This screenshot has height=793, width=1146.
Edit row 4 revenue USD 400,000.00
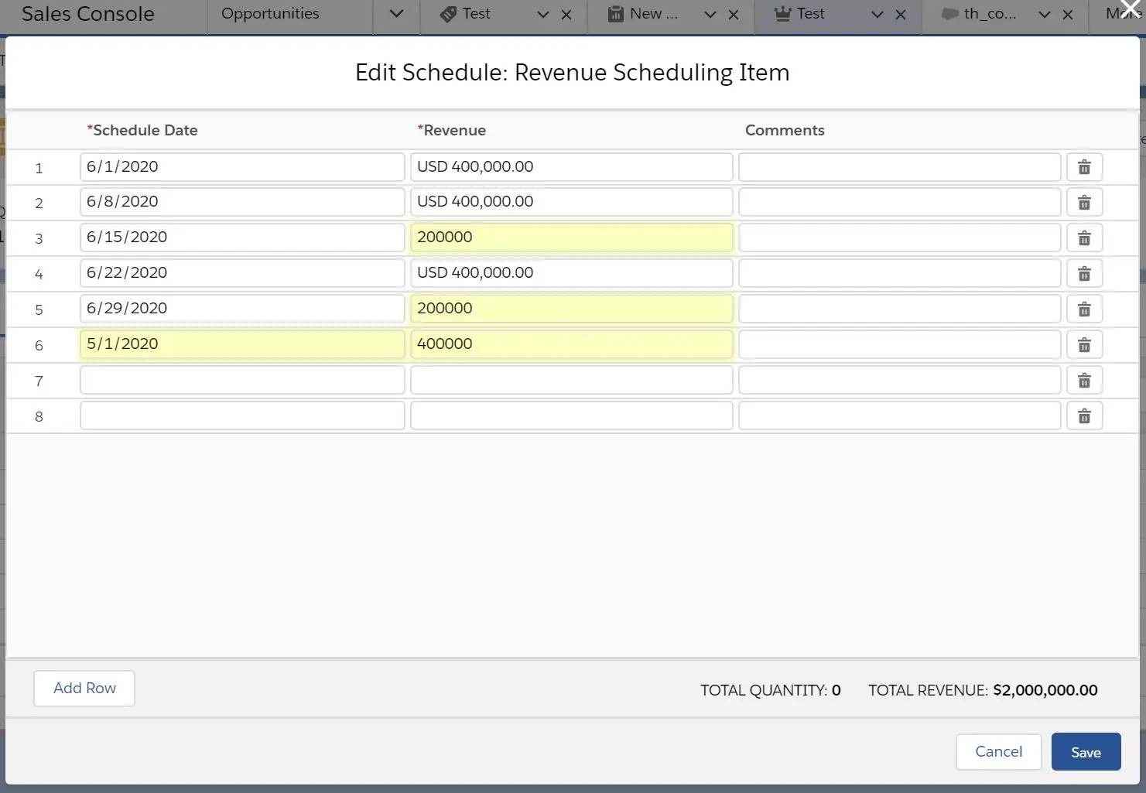(572, 274)
